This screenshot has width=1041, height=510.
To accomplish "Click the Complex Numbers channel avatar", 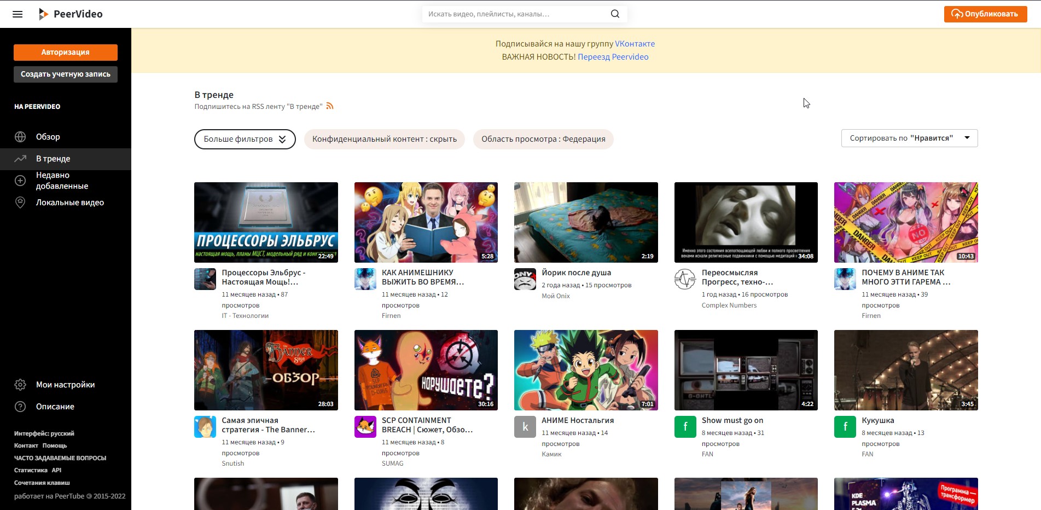I will pos(685,279).
